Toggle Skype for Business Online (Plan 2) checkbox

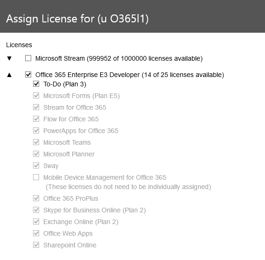[36, 210]
